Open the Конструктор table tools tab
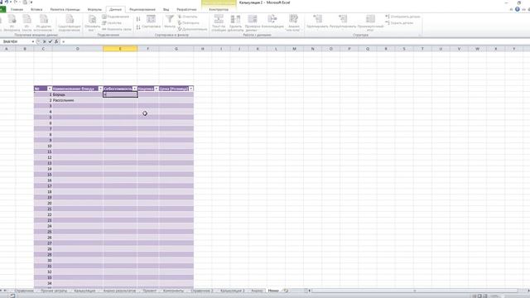Viewport: 530px width, 298px height. click(x=219, y=9)
